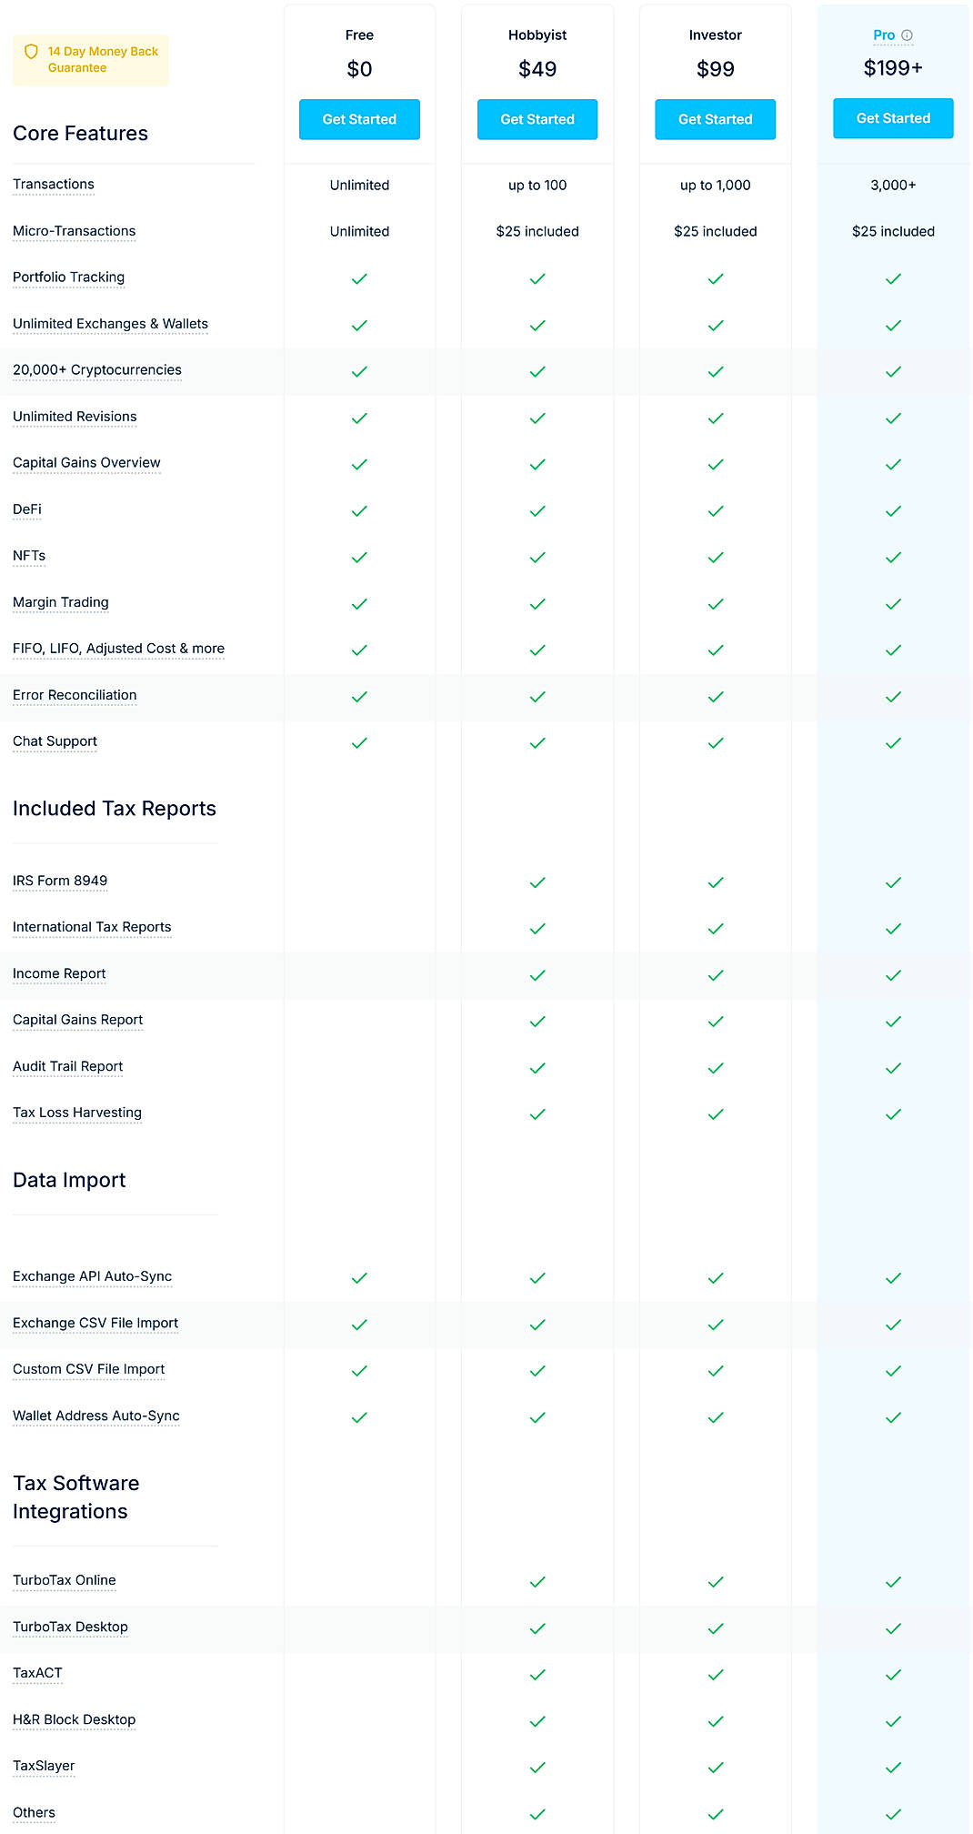Click the shield icon in money back guarantee badge
This screenshot has width=973, height=1834.
pyautogui.click(x=30, y=51)
